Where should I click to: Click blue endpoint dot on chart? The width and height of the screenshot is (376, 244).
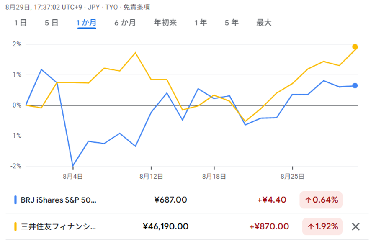click(x=355, y=86)
